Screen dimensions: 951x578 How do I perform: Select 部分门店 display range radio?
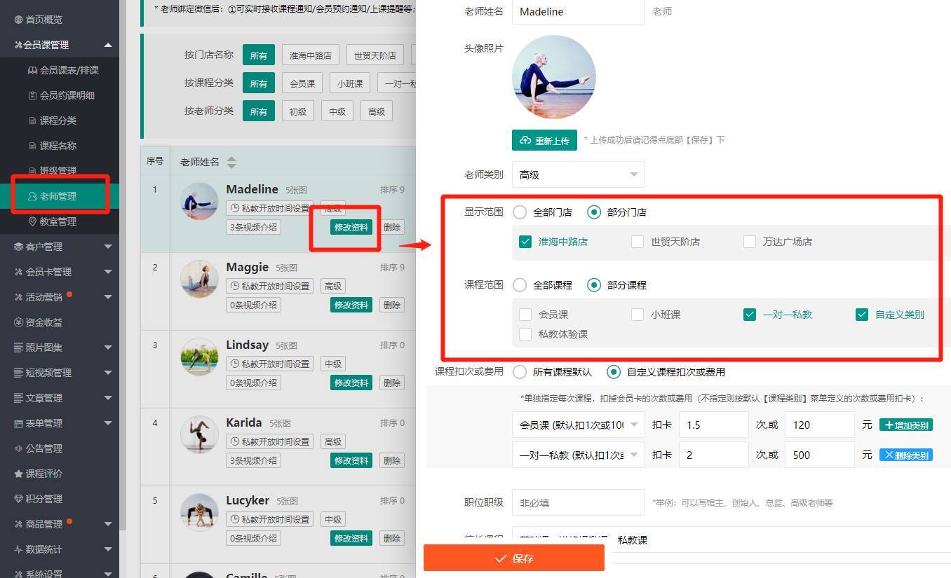point(594,212)
